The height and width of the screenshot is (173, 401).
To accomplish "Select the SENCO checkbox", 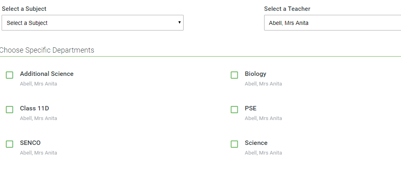I will 10,144.
